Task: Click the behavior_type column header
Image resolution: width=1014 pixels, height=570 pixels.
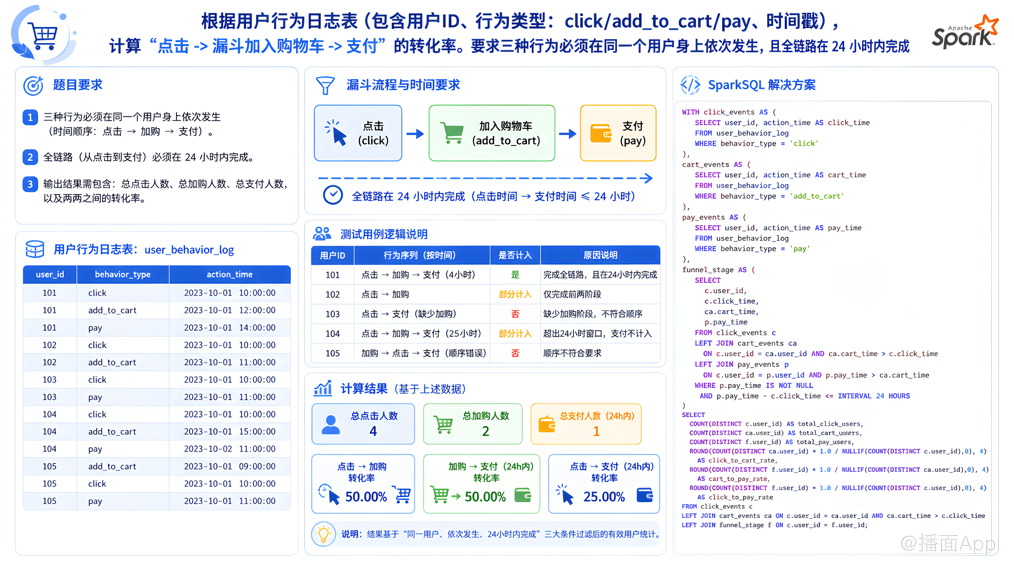Action: [x=123, y=274]
